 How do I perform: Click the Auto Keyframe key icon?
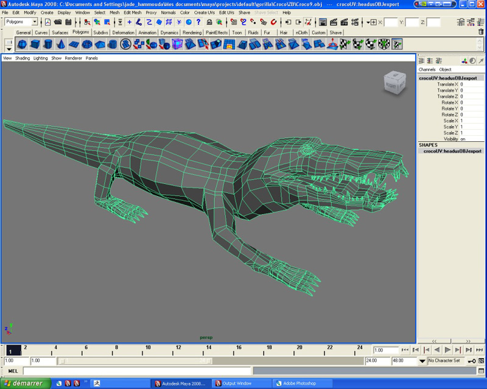pyautogui.click(x=472, y=361)
